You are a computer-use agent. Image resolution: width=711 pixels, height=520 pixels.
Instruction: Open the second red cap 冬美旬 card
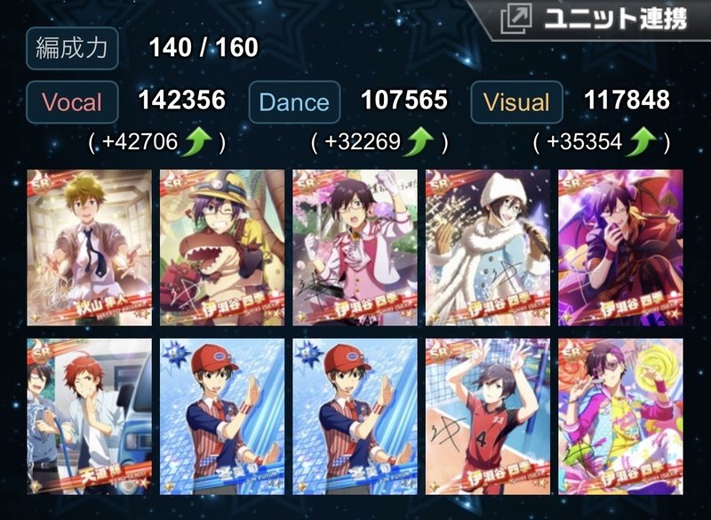[355, 417]
